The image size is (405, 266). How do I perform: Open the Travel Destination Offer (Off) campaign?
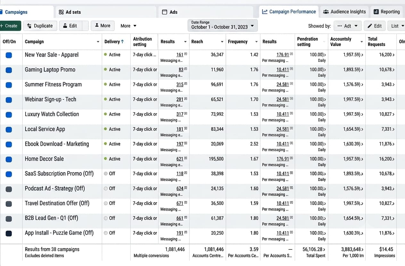point(57,203)
